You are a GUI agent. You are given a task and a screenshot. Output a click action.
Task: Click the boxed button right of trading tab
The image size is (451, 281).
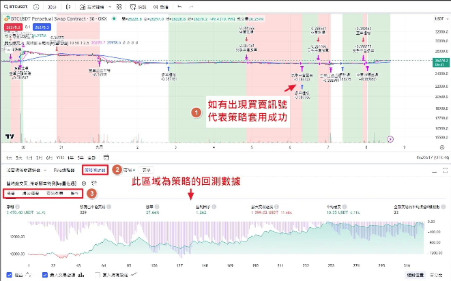pos(147,171)
